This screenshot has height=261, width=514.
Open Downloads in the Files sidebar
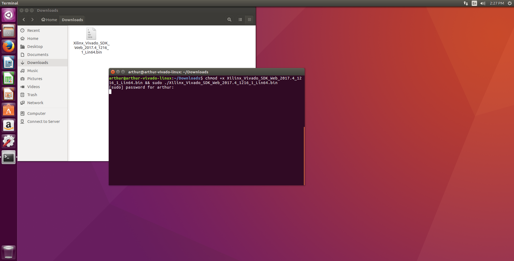tap(43, 63)
